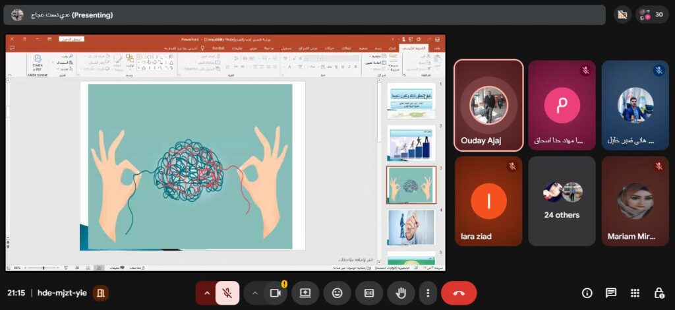675x310 pixels.
Task: Show the 24 others participants tile
Action: [x=562, y=201]
